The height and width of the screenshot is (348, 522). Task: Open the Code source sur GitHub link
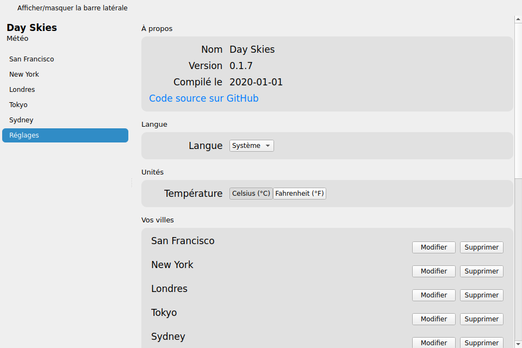coord(204,98)
